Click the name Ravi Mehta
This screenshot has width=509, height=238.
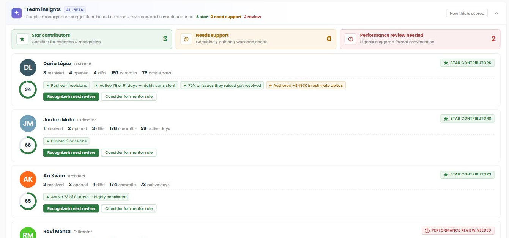coord(57,231)
